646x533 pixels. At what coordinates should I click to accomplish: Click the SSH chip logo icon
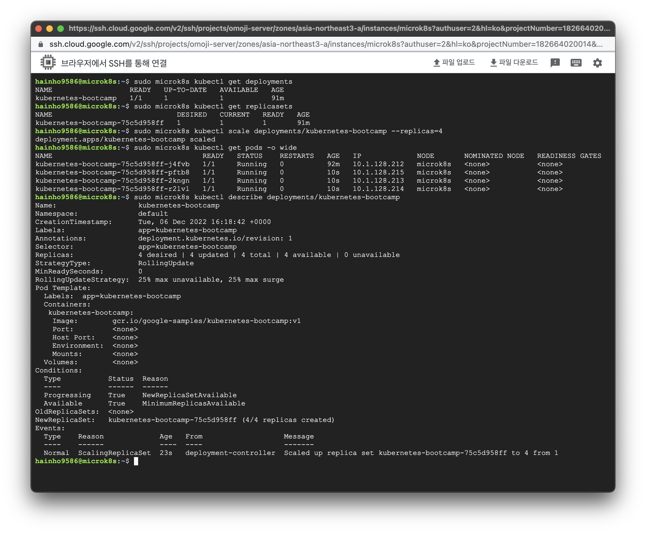click(48, 62)
